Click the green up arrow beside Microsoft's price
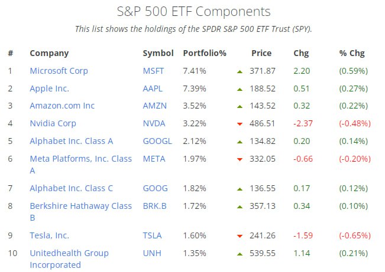Image resolution: width=385 pixels, height=272 pixels. [240, 71]
